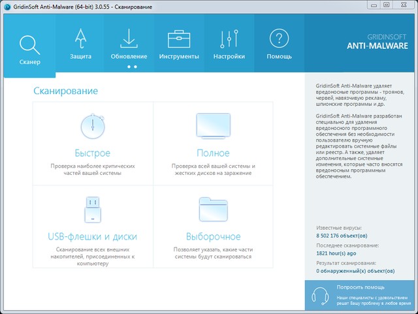Open Настройки sliders icon

tap(229, 39)
